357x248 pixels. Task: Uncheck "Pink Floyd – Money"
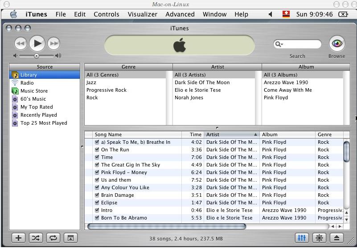(97, 172)
